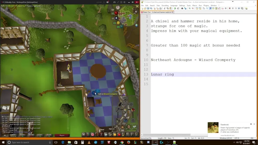
Task: Open the Quest List tab in the game
Action: click(x=93, y=135)
